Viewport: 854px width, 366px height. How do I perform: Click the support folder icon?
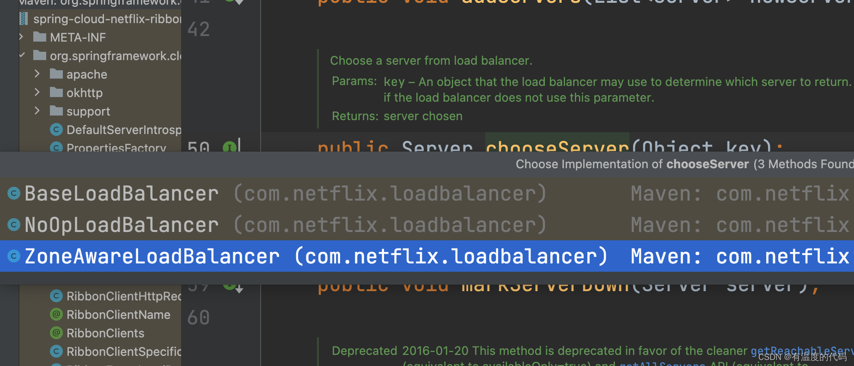[x=56, y=110]
